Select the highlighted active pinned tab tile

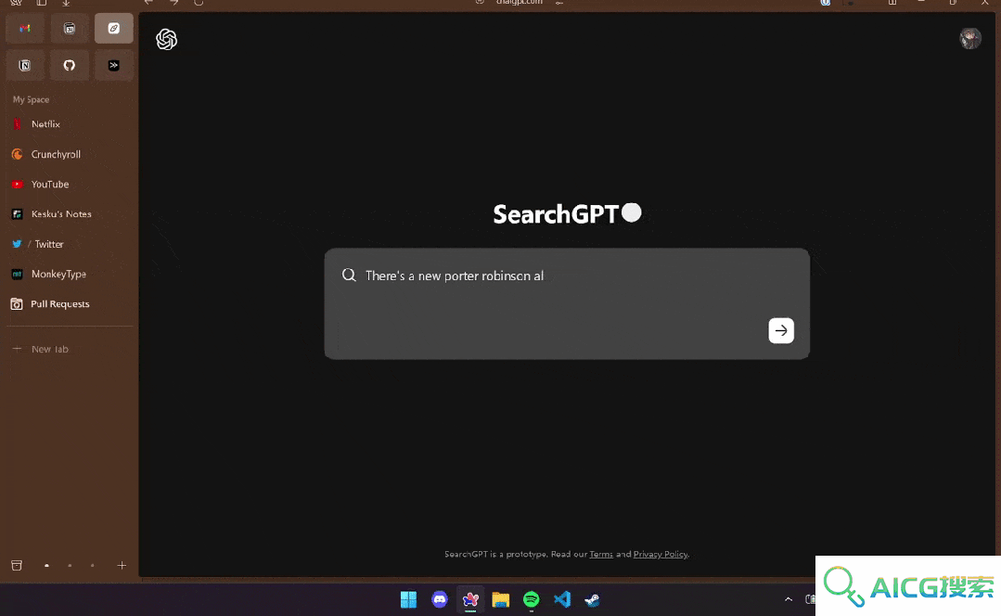click(x=113, y=28)
